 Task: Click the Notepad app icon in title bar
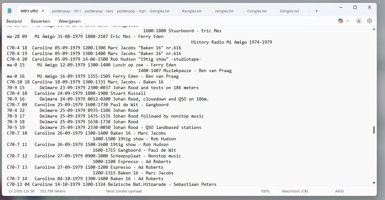pyautogui.click(x=9, y=11)
